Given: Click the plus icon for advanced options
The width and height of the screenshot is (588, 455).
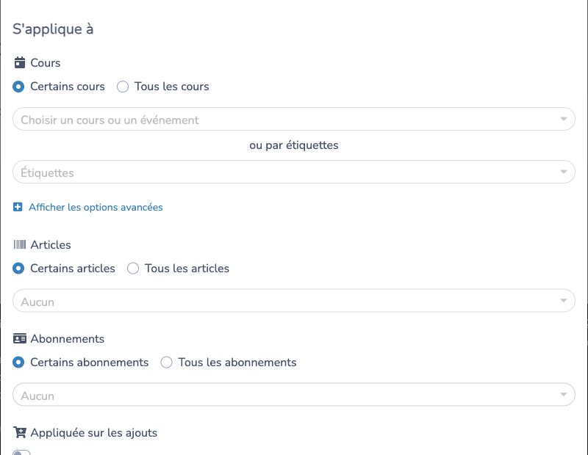Looking at the screenshot, I should click(18, 207).
